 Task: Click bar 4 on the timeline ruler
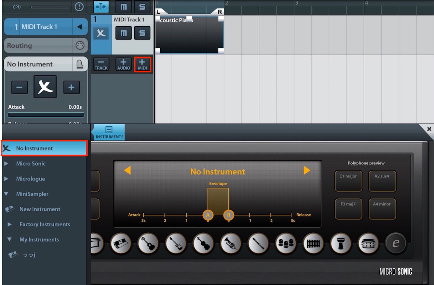[367, 3]
